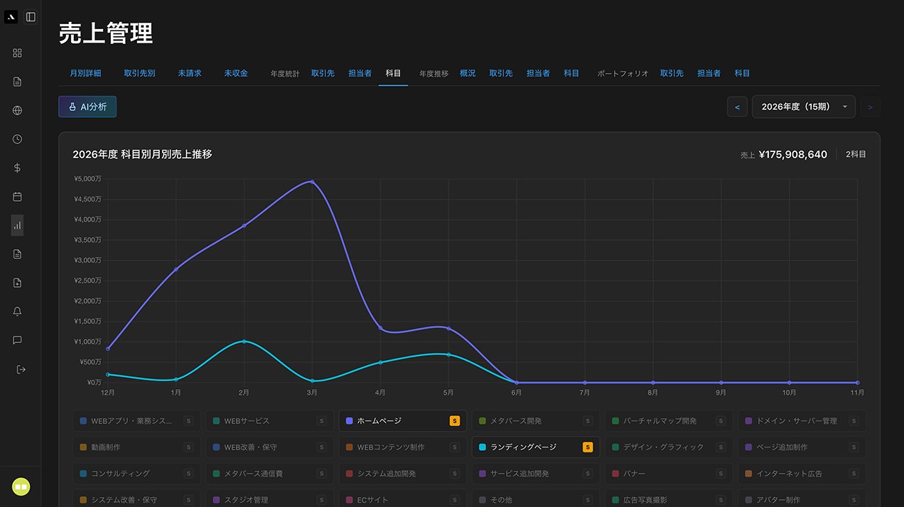Click the globe icon in sidebar

(x=17, y=110)
